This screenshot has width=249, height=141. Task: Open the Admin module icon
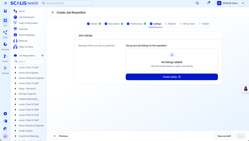[x=5, y=56]
